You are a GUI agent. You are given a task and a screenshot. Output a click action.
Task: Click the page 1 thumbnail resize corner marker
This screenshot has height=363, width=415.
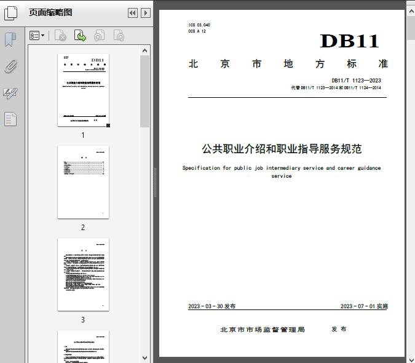point(108,126)
